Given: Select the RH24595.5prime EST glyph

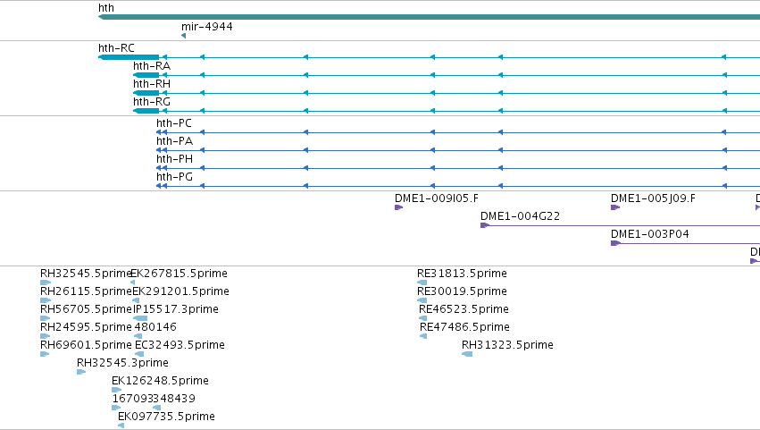Looking at the screenshot, I should click(x=45, y=336).
